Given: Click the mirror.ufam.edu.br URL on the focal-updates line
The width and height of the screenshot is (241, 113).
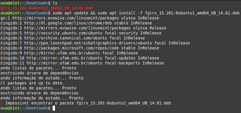Looking at the screenshot, I should [x=64, y=58].
